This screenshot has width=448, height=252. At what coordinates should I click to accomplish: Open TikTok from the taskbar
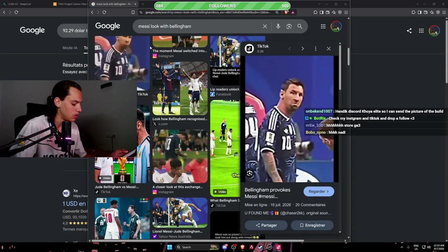click(x=278, y=247)
